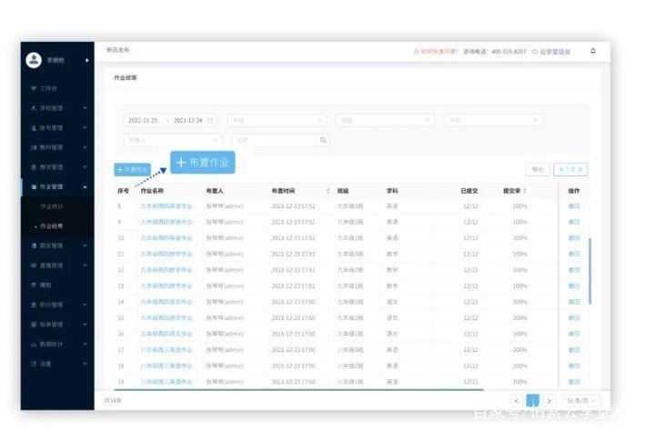The height and width of the screenshot is (430, 655).
Task: Click the vertical table scrollbar
Action: pos(590,271)
